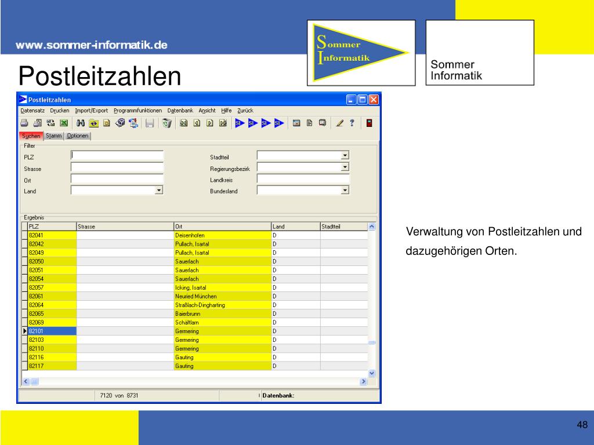Open the Drucken menu
Screen dimensions: 594x445
click(60, 111)
